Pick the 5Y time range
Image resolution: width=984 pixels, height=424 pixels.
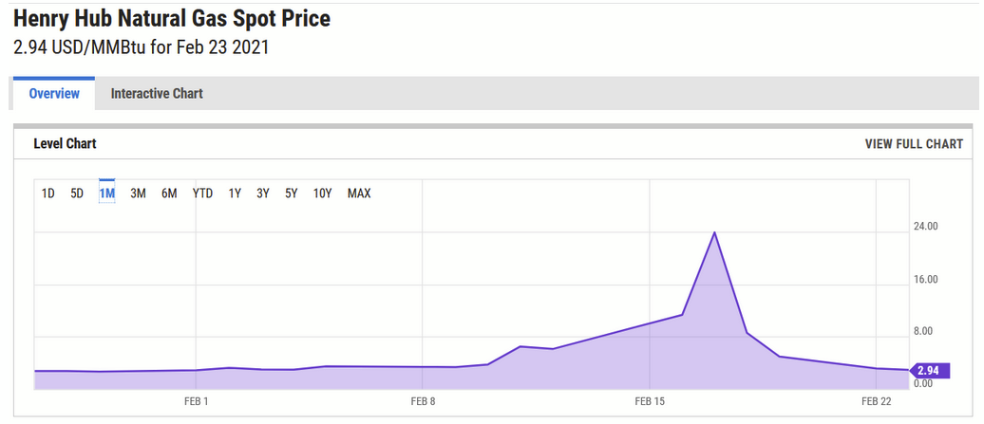tap(292, 194)
